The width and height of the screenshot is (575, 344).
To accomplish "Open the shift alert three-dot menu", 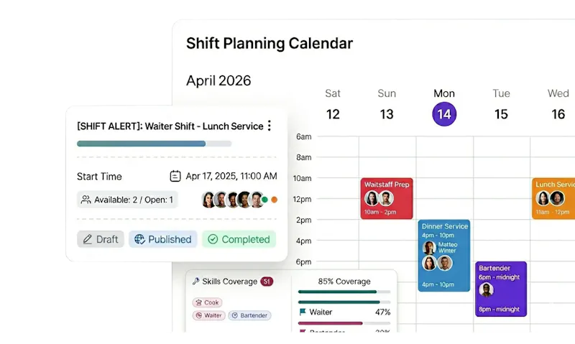I will 269,126.
